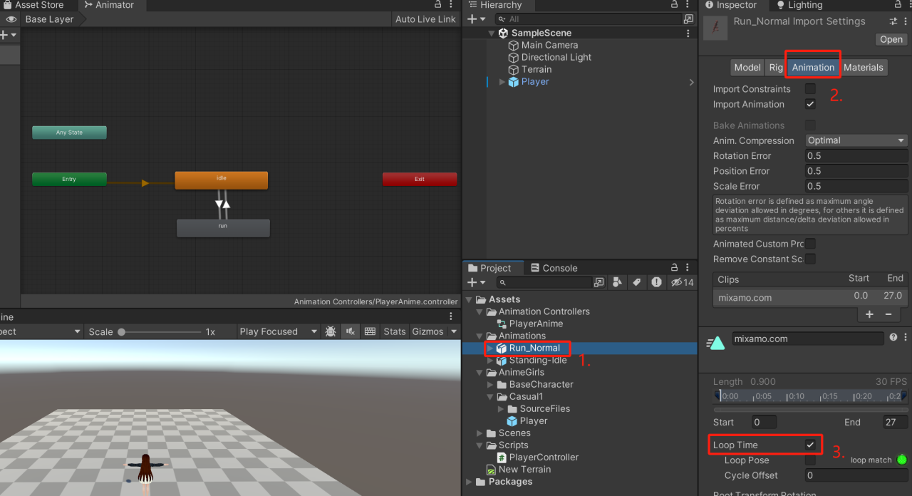912x496 pixels.
Task: Expand the Packages folder
Action: tap(470, 482)
